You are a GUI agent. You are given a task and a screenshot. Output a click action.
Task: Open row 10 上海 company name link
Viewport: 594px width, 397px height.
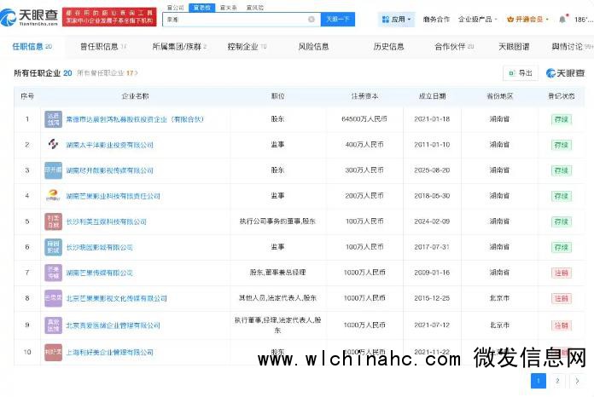[x=109, y=352]
